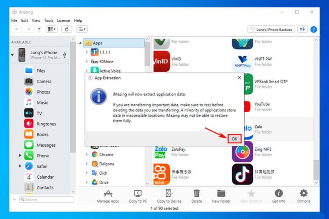Click Copy to PC button
The height and width of the screenshot is (219, 329).
coord(138,196)
